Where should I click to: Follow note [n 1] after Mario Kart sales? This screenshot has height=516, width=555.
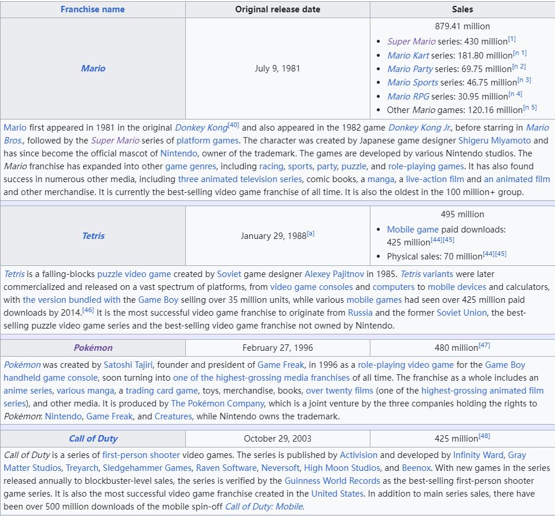pyautogui.click(x=520, y=53)
